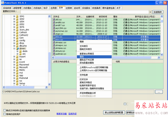The height and width of the screenshot is (117, 168).
Task: Sort by the 文件名 column header
Action: pyautogui.click(x=64, y=16)
